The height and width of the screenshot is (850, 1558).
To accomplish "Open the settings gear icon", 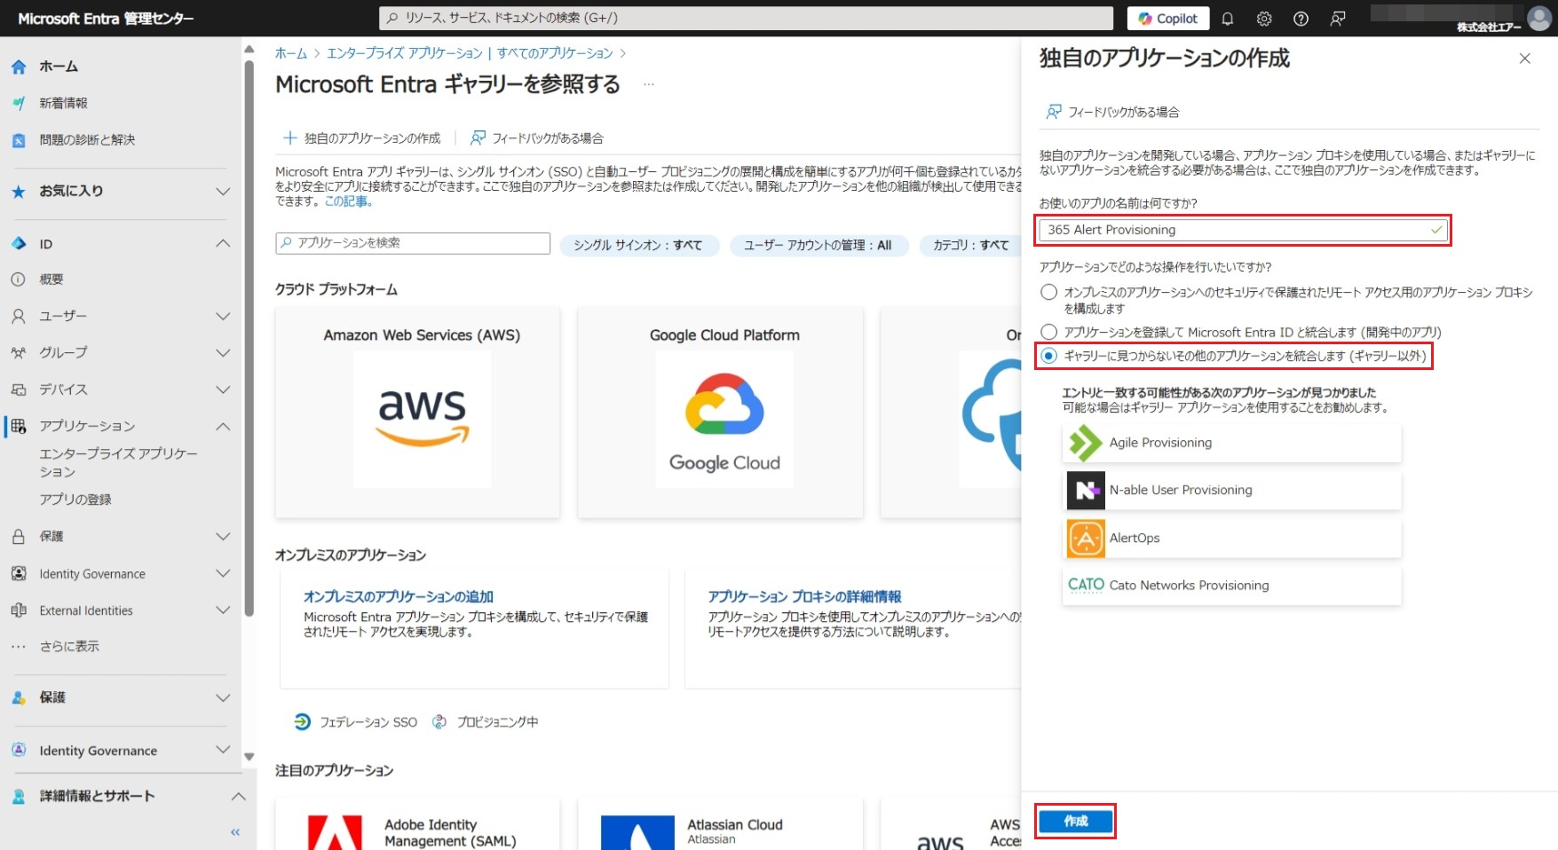I will click(1264, 19).
